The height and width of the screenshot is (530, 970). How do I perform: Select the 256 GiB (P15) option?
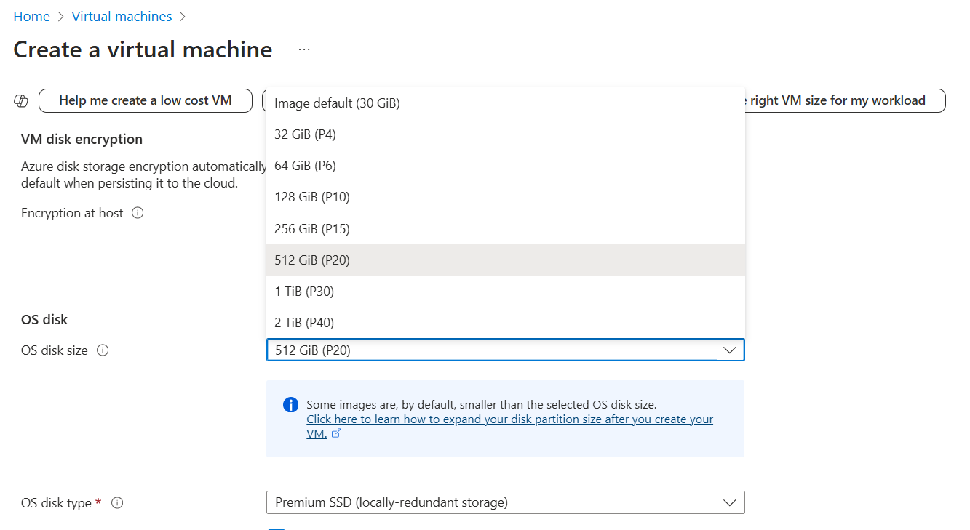[310, 228]
